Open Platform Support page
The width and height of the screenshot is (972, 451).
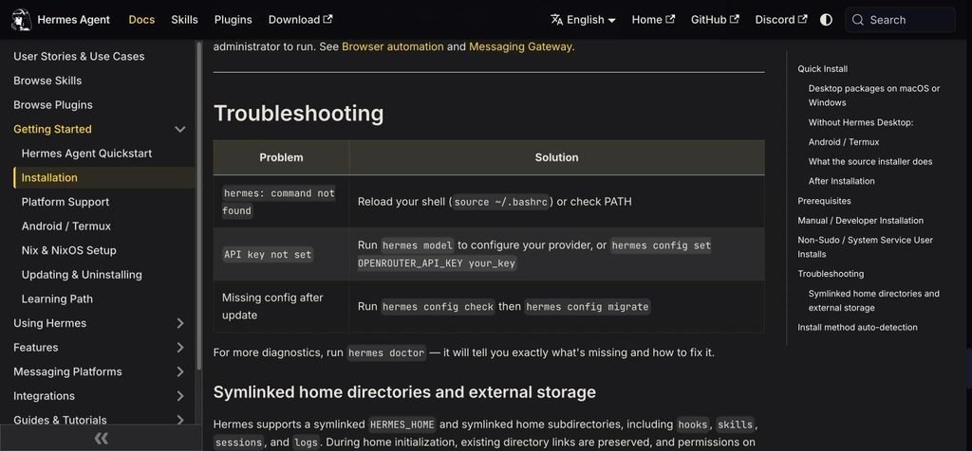pos(65,202)
